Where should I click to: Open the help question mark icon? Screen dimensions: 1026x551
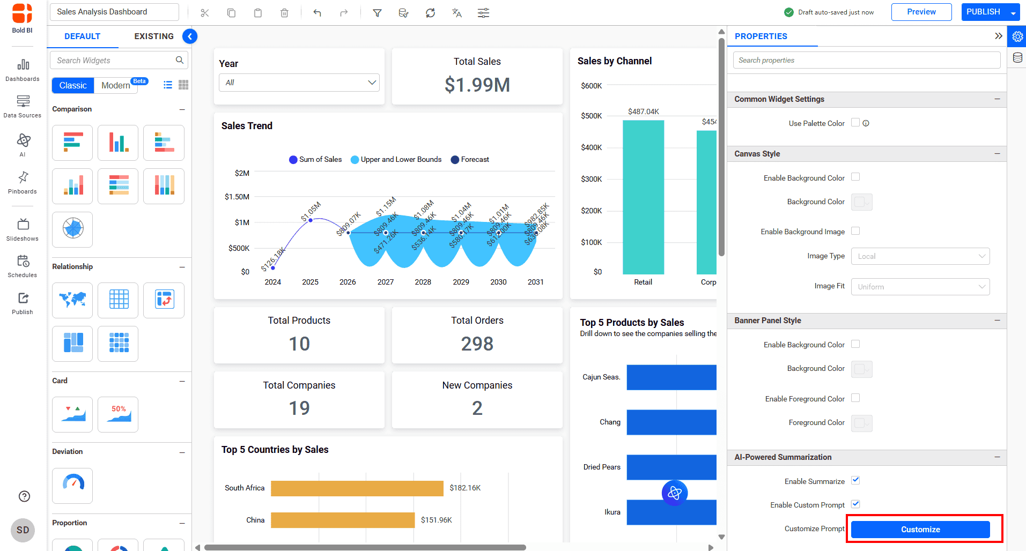pyautogui.click(x=24, y=496)
